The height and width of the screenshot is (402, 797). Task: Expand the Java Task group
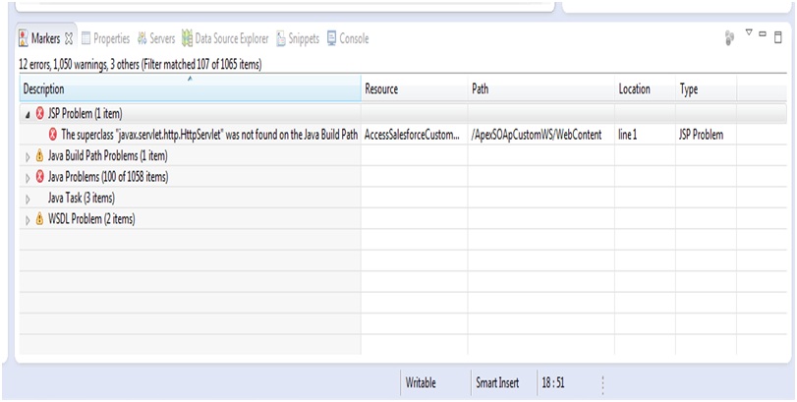(28, 199)
